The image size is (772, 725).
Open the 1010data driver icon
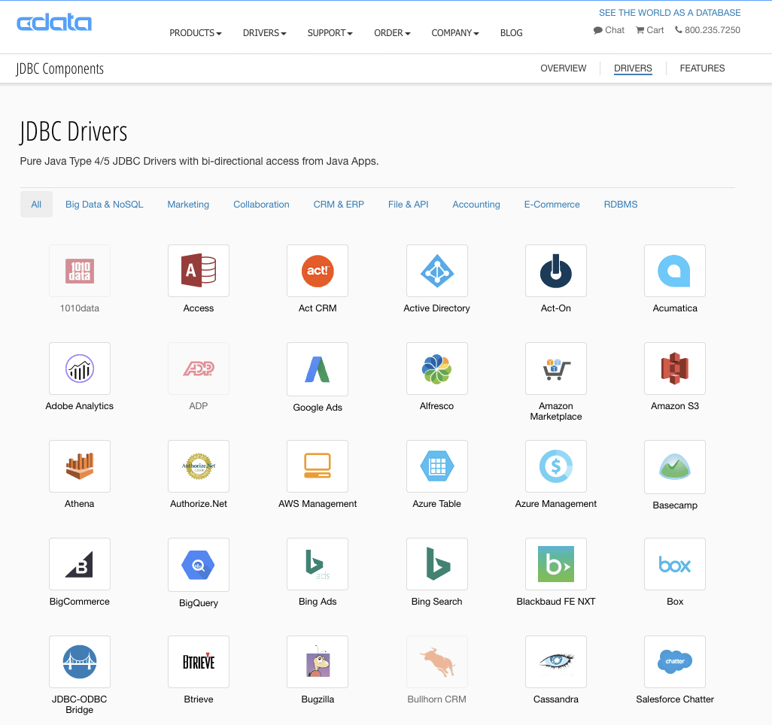[x=80, y=271]
